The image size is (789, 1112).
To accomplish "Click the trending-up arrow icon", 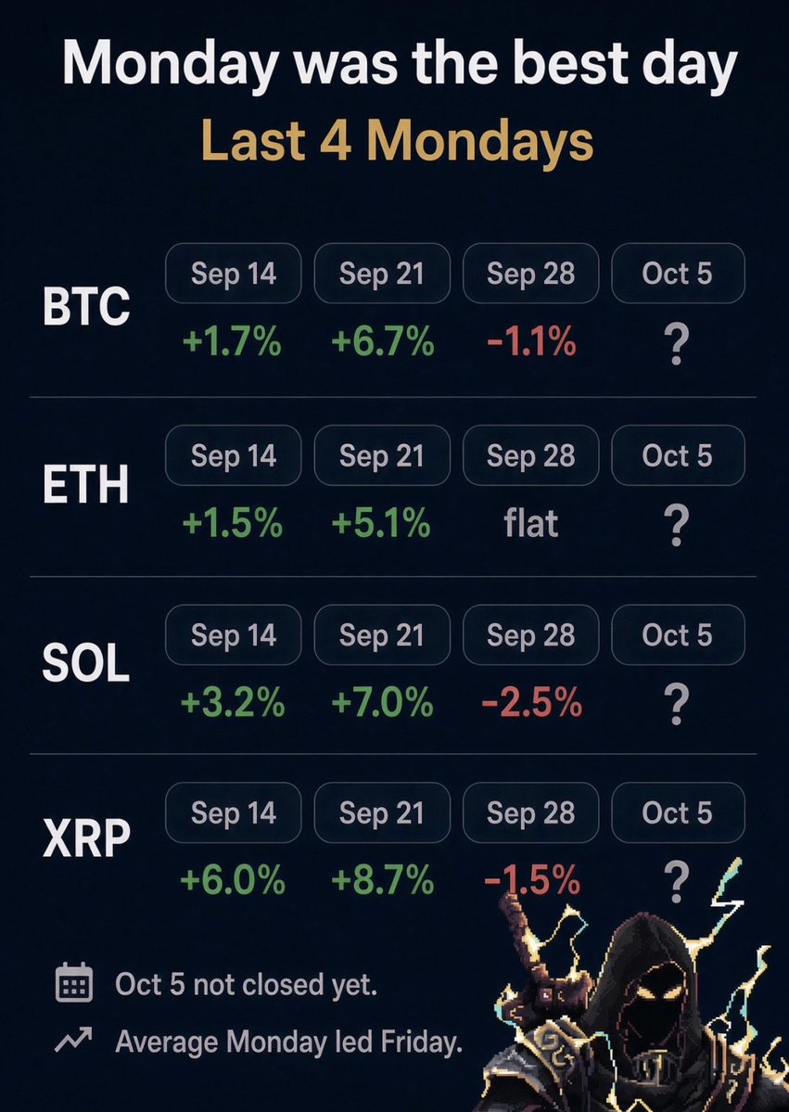I will tap(74, 1040).
